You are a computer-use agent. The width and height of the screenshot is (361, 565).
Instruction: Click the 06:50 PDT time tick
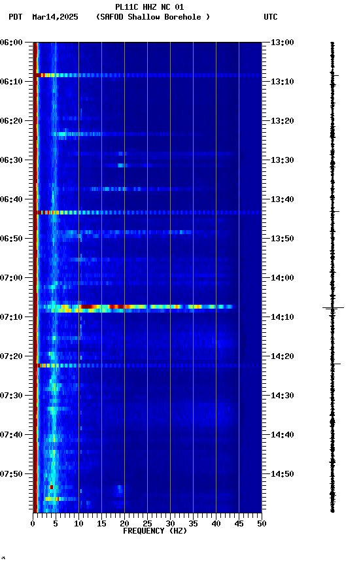[11, 239]
